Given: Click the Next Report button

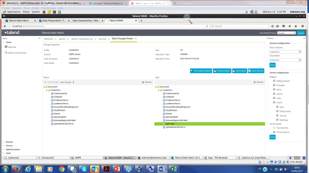Looking at the screenshot, I should point(239,71).
